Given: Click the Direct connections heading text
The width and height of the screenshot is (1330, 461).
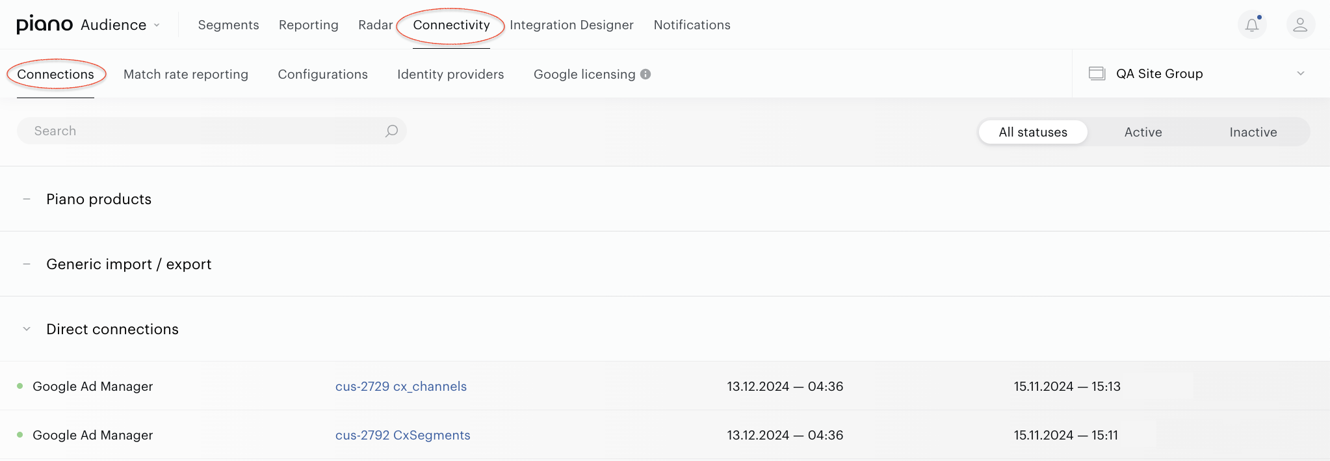Looking at the screenshot, I should tap(112, 329).
